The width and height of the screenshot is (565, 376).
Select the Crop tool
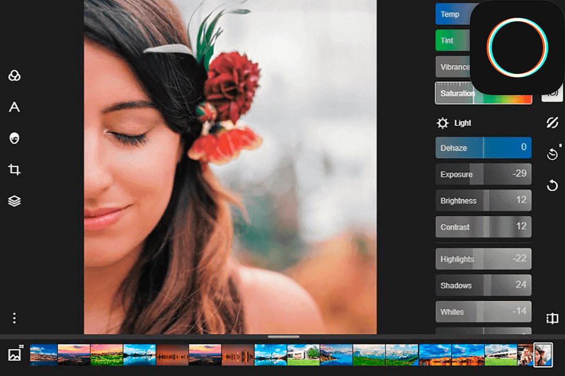tap(14, 169)
